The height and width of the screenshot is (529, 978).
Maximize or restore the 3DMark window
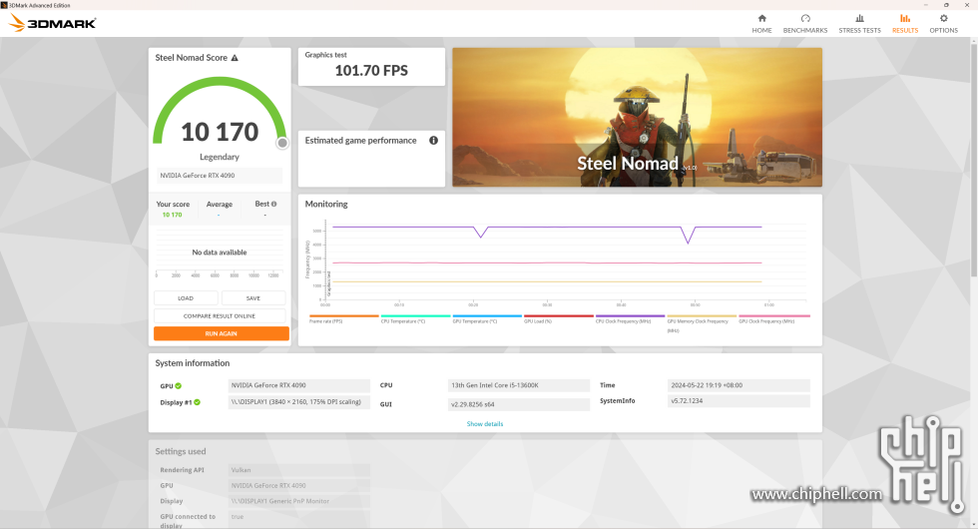click(x=946, y=5)
